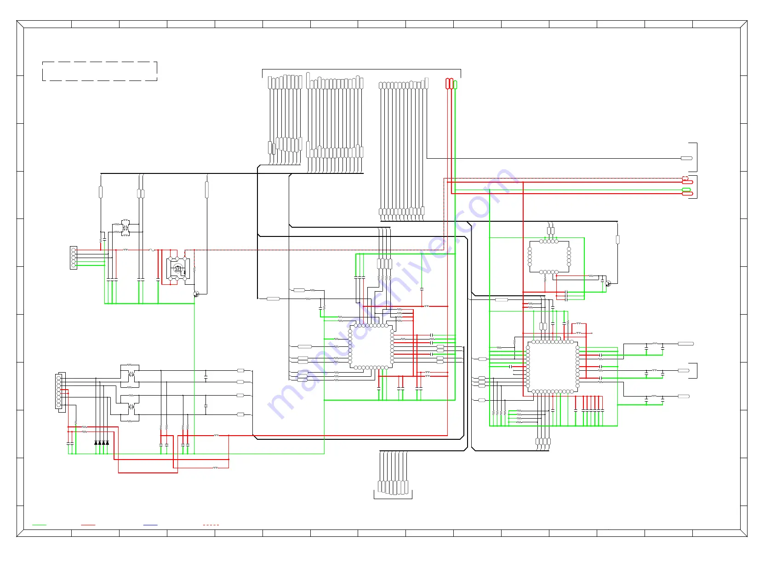Click the blue line sample in the legend

[150, 524]
